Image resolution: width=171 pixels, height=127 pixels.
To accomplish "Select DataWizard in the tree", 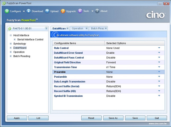I will pyautogui.click(x=20, y=48).
